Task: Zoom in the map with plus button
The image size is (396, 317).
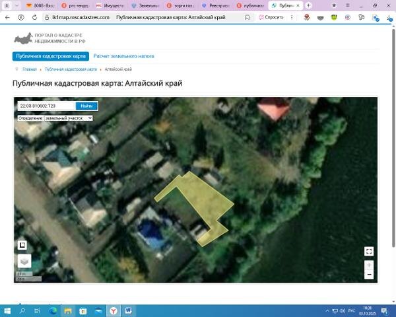Action: (x=369, y=265)
